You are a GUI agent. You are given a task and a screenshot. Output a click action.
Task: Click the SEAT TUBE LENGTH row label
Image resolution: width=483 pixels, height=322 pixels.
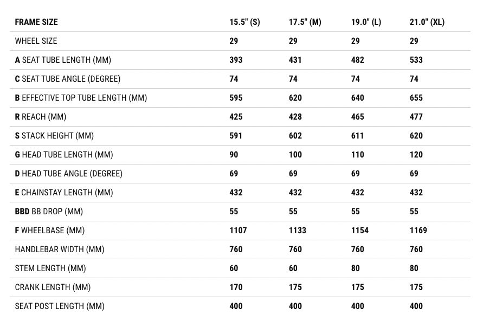63,60
